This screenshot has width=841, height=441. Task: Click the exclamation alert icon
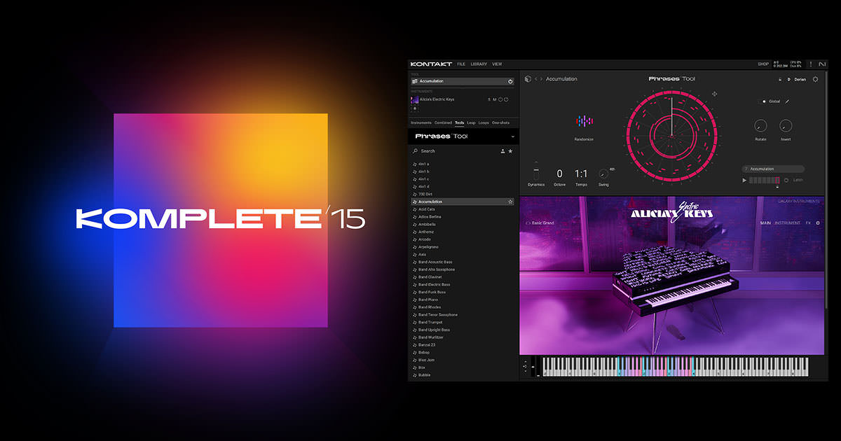click(x=811, y=64)
